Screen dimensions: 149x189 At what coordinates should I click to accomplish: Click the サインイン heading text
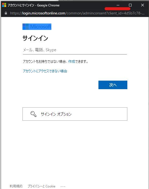(x=35, y=38)
